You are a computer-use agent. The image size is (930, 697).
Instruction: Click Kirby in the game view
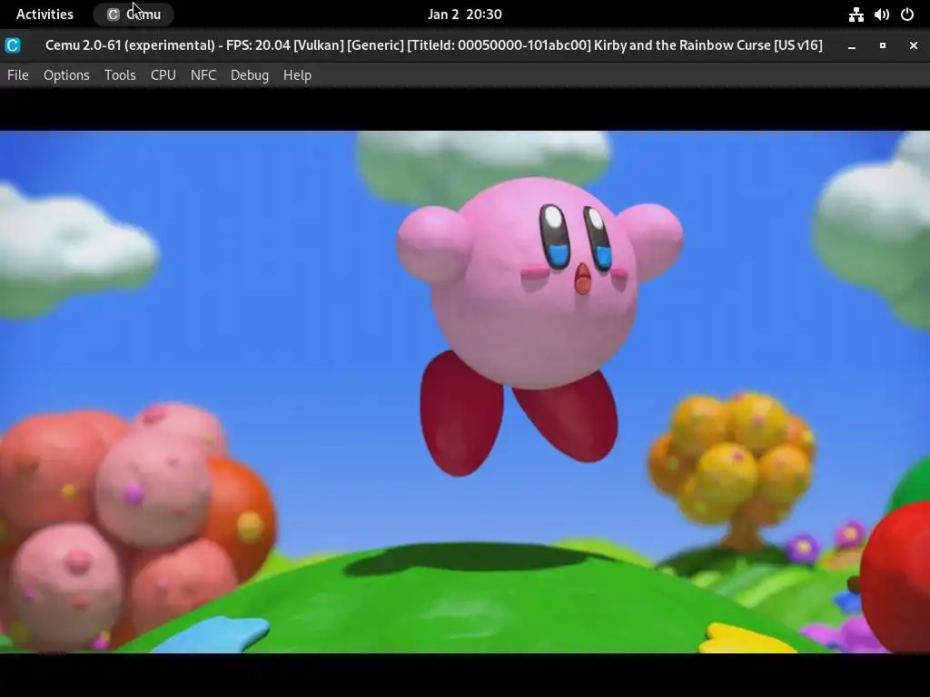539,326
